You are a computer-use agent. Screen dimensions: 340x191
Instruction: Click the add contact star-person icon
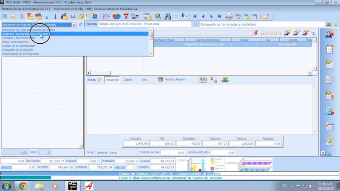tap(288, 33)
